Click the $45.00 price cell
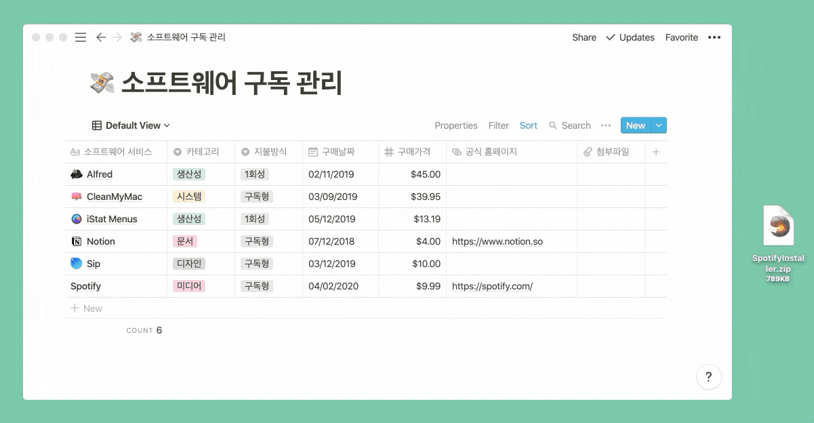The height and width of the screenshot is (423, 814). pos(412,174)
